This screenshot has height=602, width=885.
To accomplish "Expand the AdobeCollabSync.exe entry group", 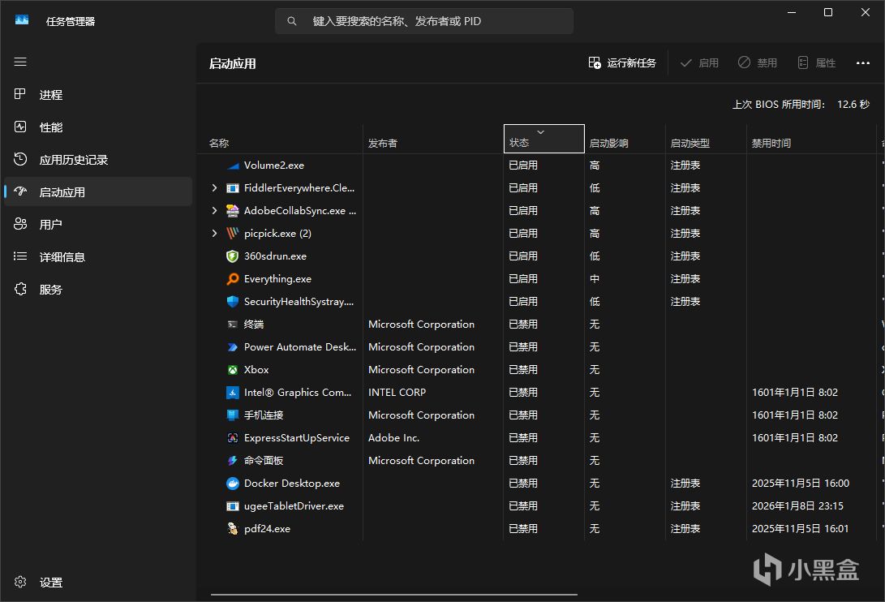I will (x=214, y=211).
